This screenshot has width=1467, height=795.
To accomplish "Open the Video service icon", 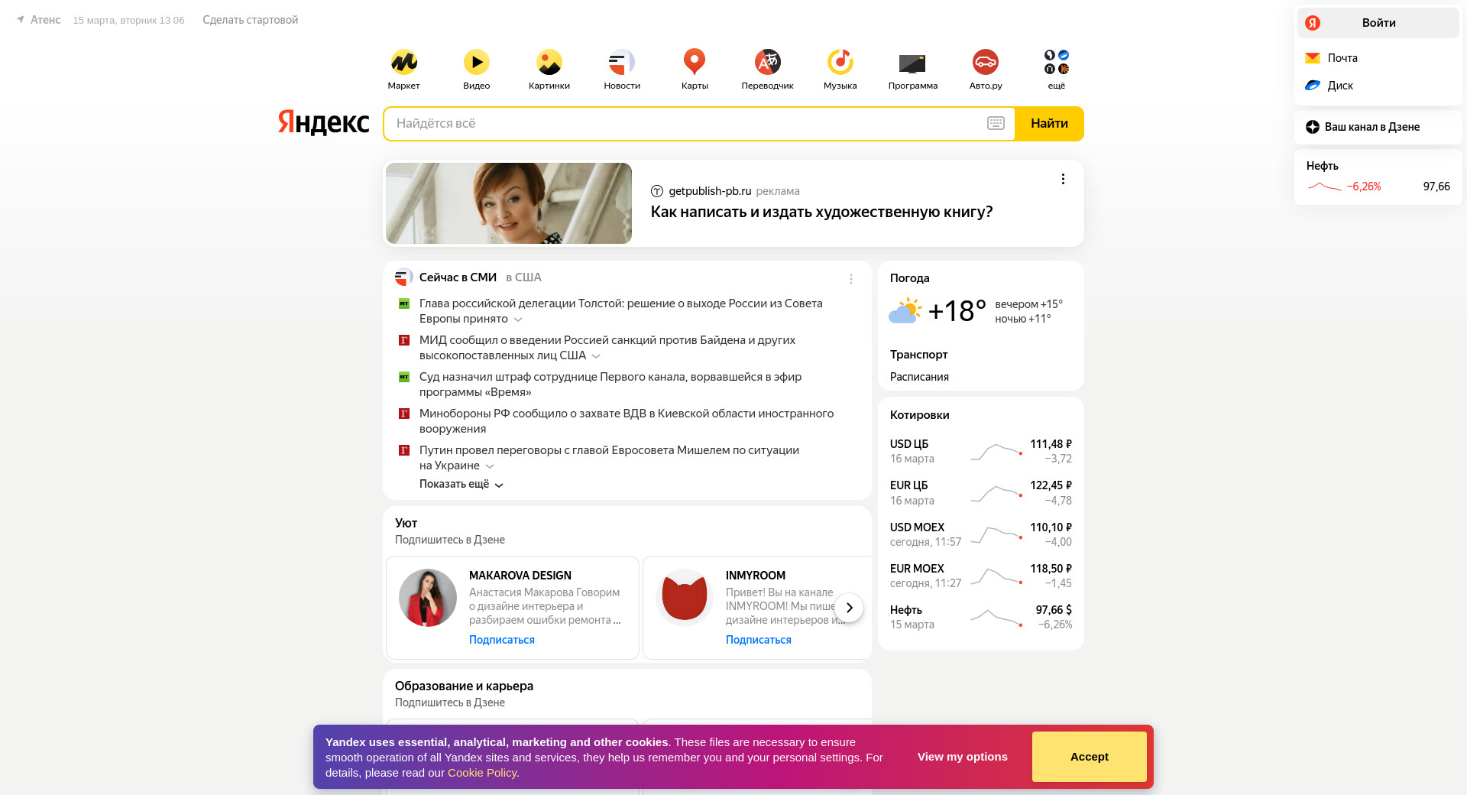I will coord(476,62).
